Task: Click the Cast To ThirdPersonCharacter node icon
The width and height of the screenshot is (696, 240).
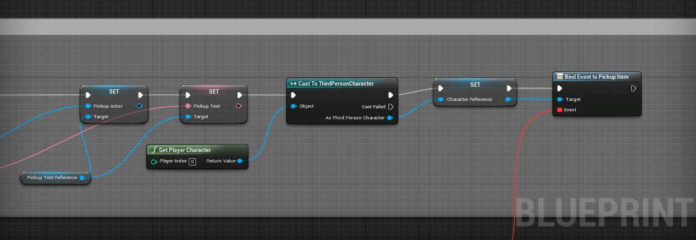Action: click(293, 84)
